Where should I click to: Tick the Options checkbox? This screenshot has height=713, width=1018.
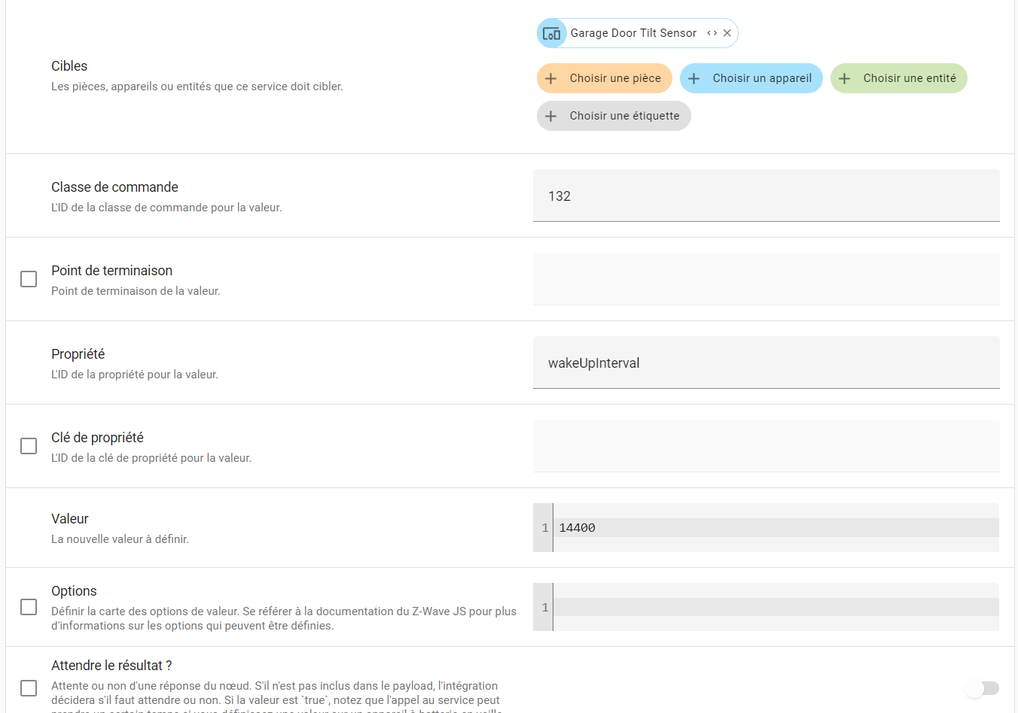(29, 607)
